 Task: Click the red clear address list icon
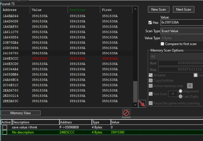(x=126, y=113)
